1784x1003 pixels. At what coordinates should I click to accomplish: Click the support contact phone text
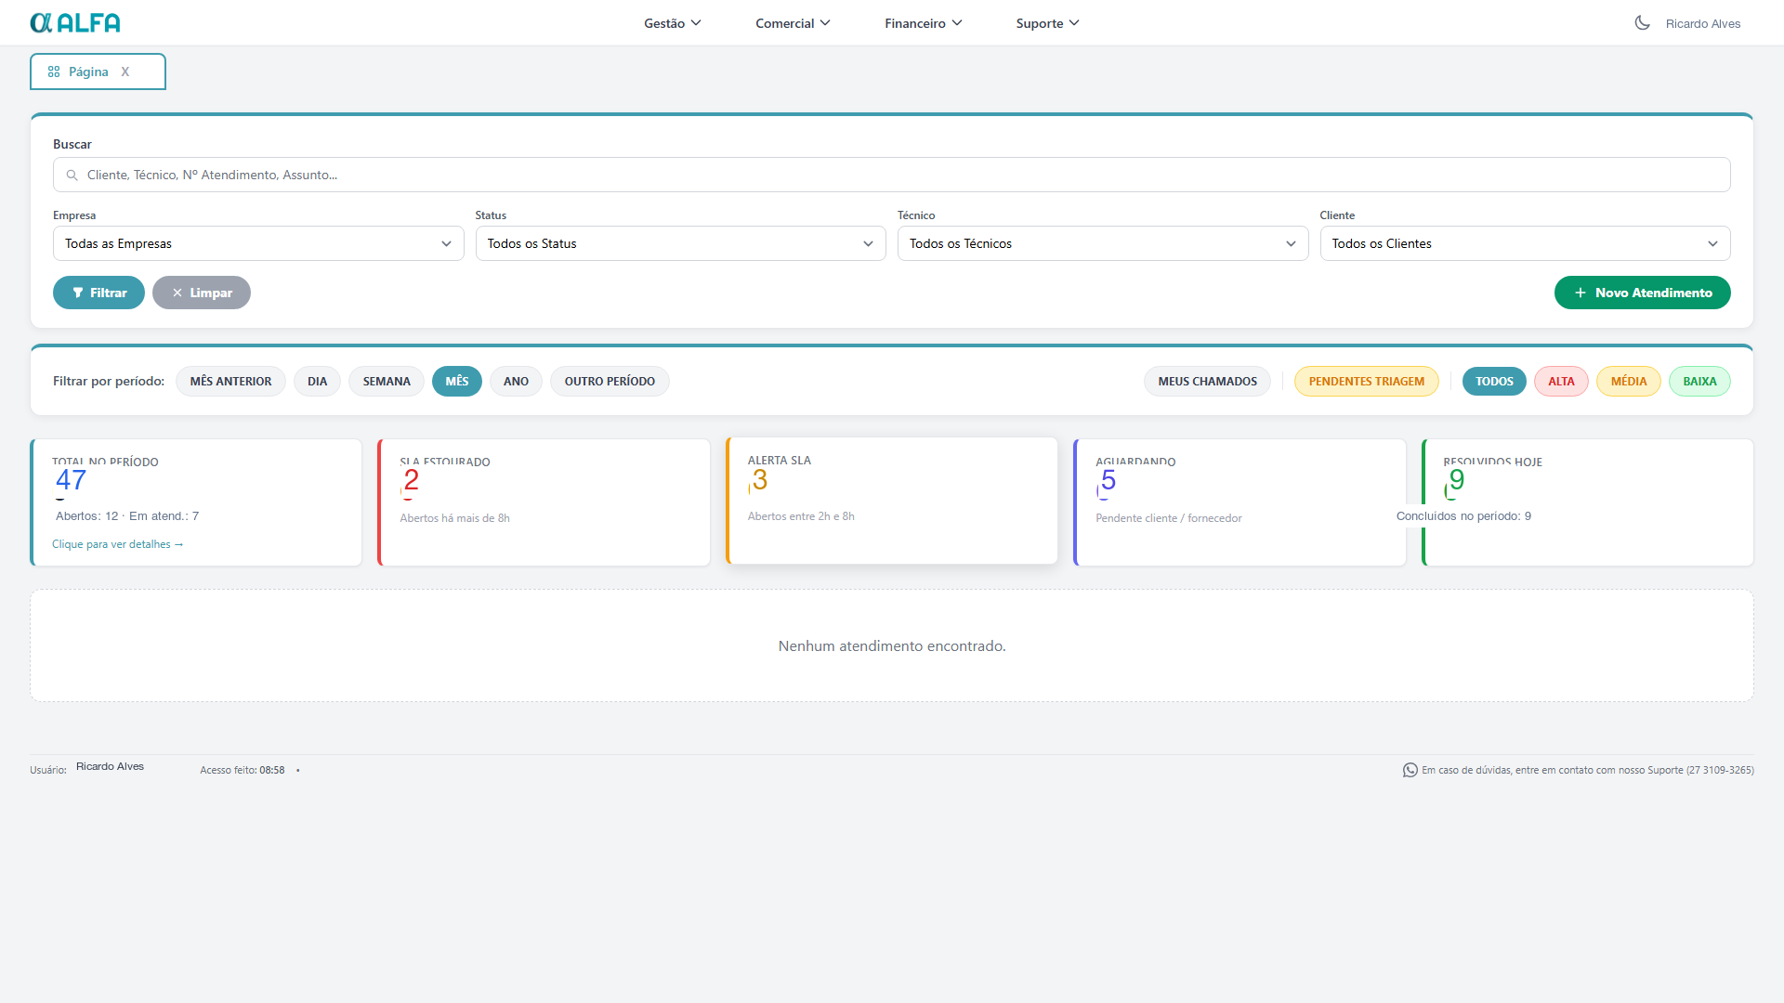click(x=1588, y=770)
